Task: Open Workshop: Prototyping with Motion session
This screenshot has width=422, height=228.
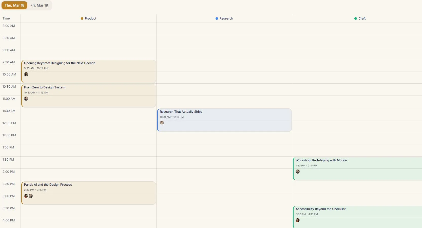Action: pyautogui.click(x=357, y=169)
